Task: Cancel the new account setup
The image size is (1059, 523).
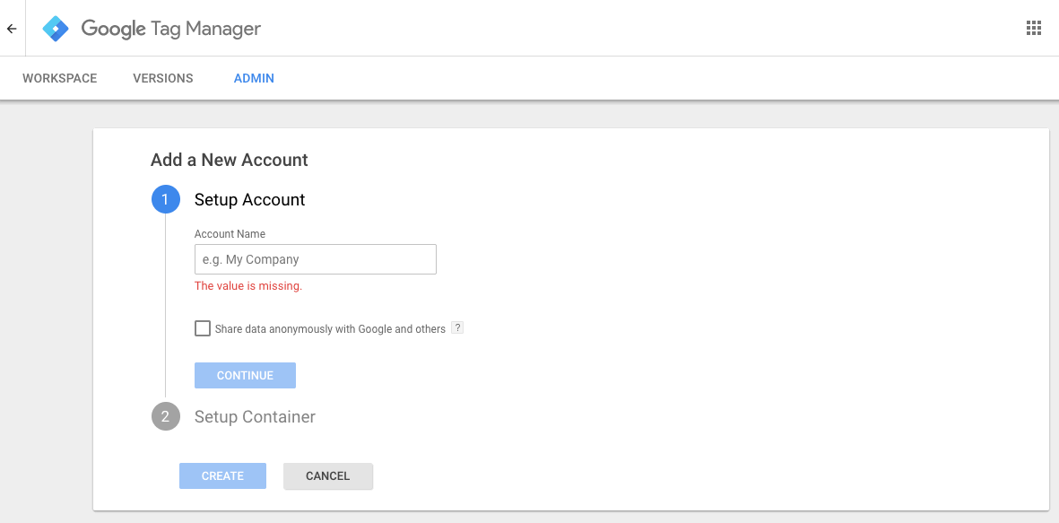Action: (327, 476)
